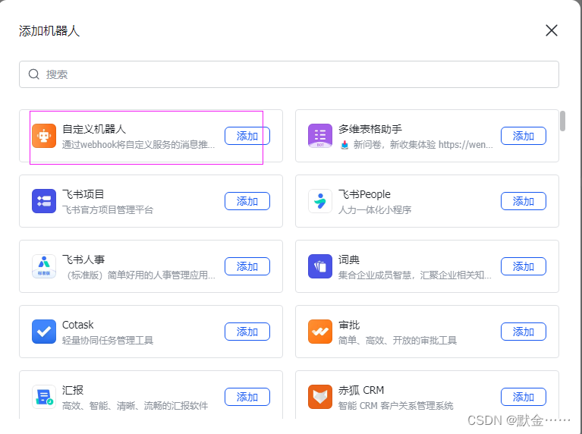
Task: Click description 智能 CRM 客户关系管理系统
Action: click(x=395, y=405)
